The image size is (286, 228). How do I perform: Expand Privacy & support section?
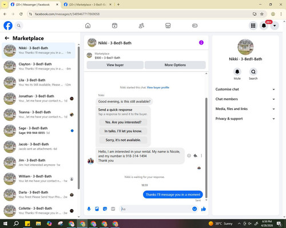tap(245, 119)
